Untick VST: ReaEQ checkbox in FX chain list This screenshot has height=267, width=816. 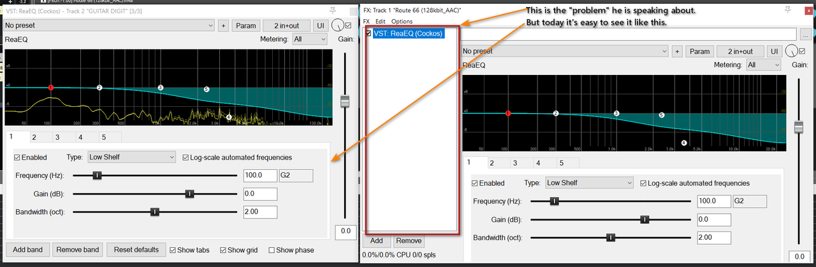tap(368, 34)
